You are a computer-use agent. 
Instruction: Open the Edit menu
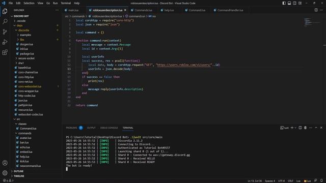tap(18, 3)
